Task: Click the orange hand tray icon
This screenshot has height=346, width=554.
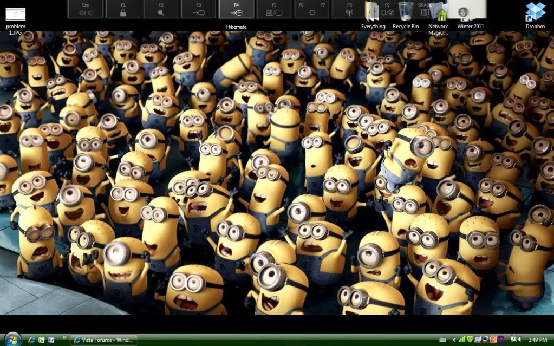Action: tap(493, 340)
